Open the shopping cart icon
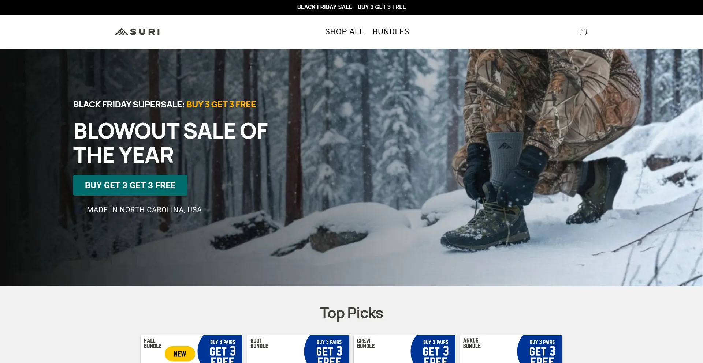The image size is (703, 363). 583,32
